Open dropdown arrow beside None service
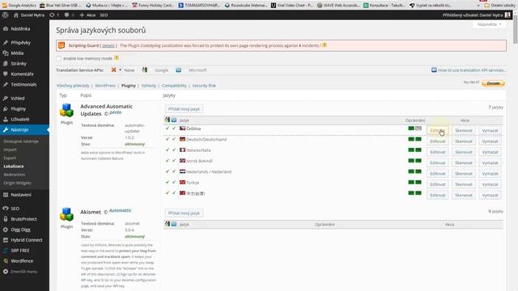This screenshot has width=518, height=291. (x=121, y=70)
